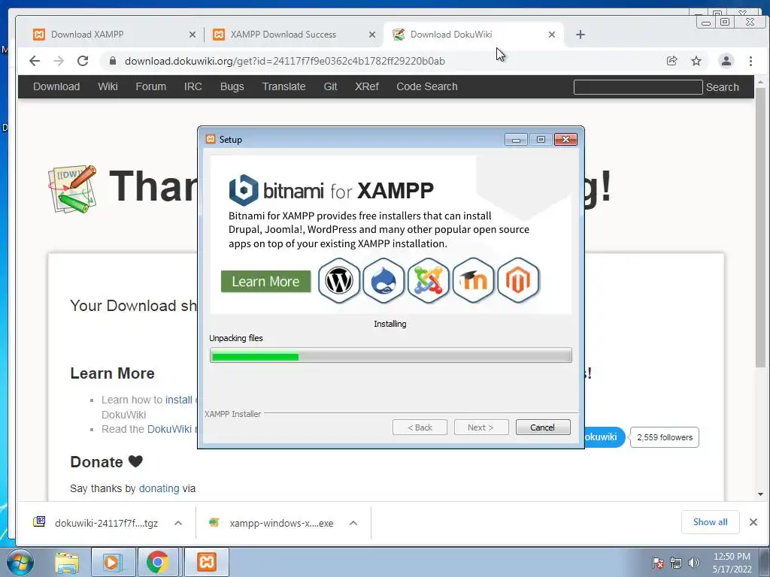Click the Magento icon in the Bitnami banner

pos(518,281)
